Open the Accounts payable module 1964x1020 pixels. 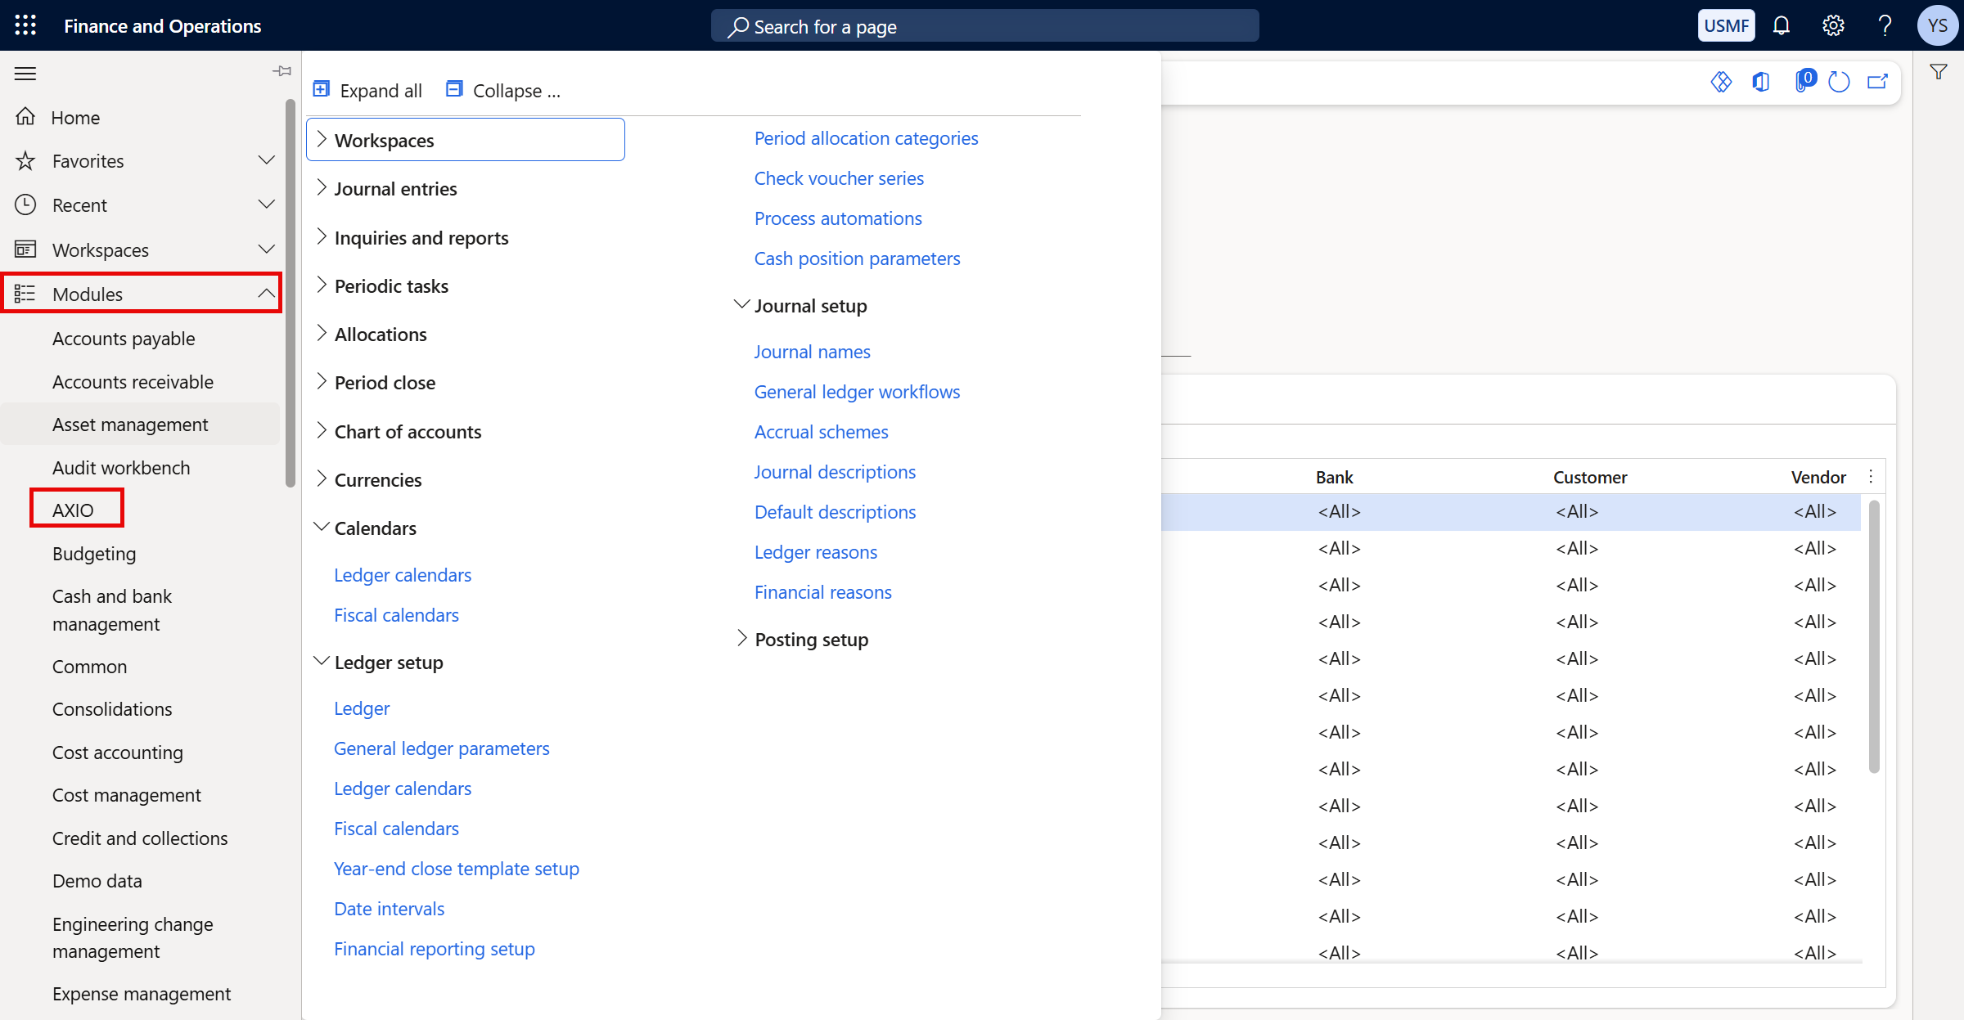[x=124, y=338]
